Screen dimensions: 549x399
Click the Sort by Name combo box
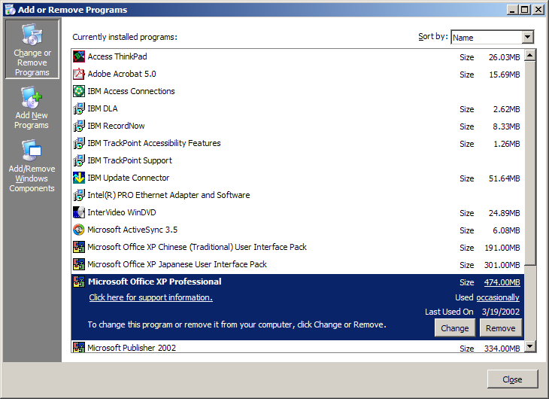tap(493, 37)
